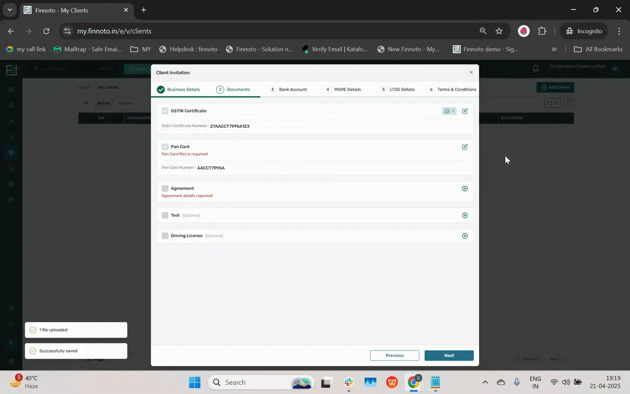The width and height of the screenshot is (630, 394).
Task: Go to Business Details step
Action: click(x=178, y=90)
